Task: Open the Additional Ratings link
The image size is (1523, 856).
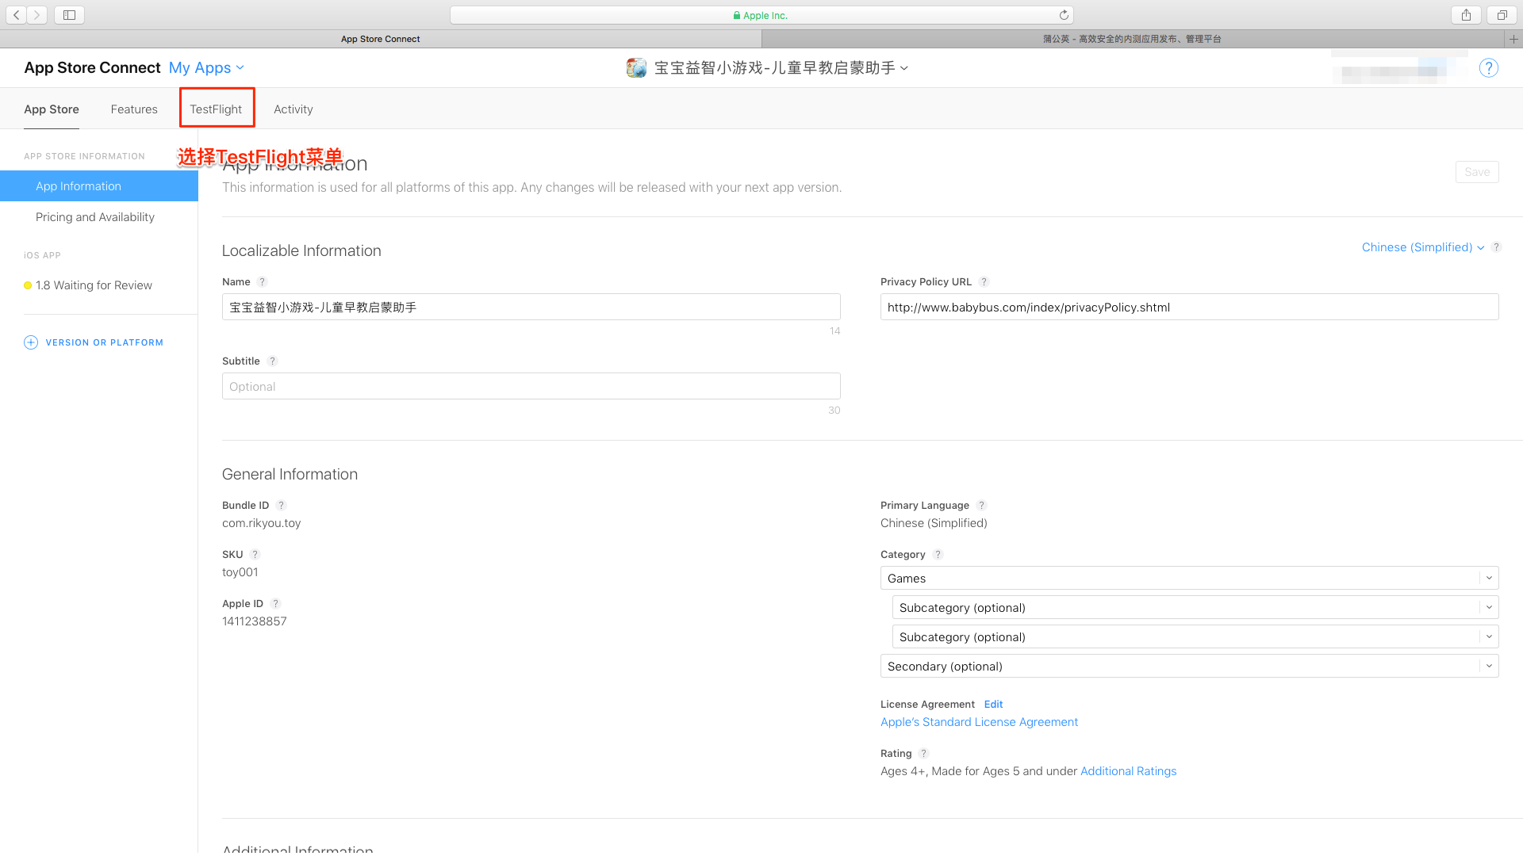Action: [x=1128, y=771]
